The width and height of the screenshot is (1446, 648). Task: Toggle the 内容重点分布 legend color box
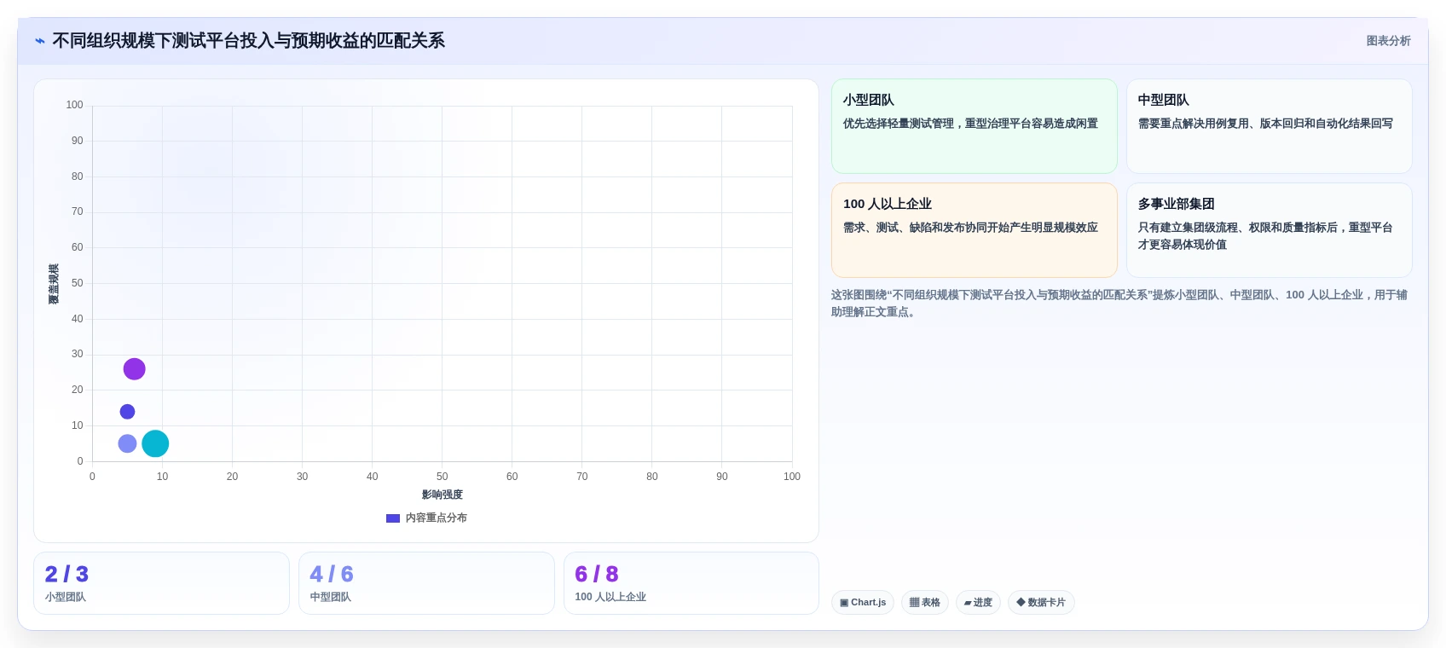(x=393, y=518)
